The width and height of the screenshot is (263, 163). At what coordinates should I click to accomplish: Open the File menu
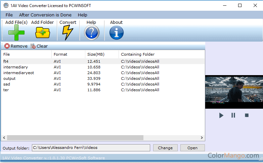coord(9,15)
